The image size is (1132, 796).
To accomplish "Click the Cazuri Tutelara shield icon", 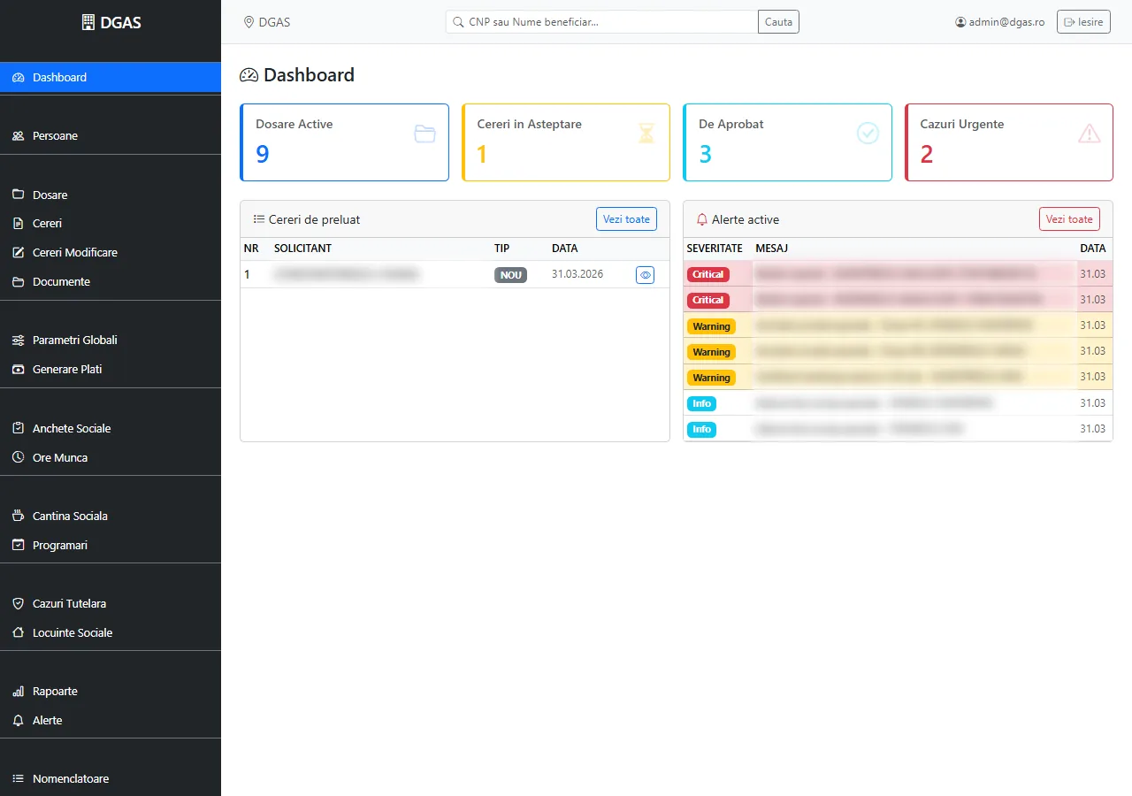I will 19,603.
